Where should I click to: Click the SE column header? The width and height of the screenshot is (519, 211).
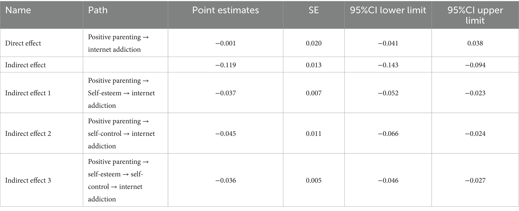click(314, 10)
